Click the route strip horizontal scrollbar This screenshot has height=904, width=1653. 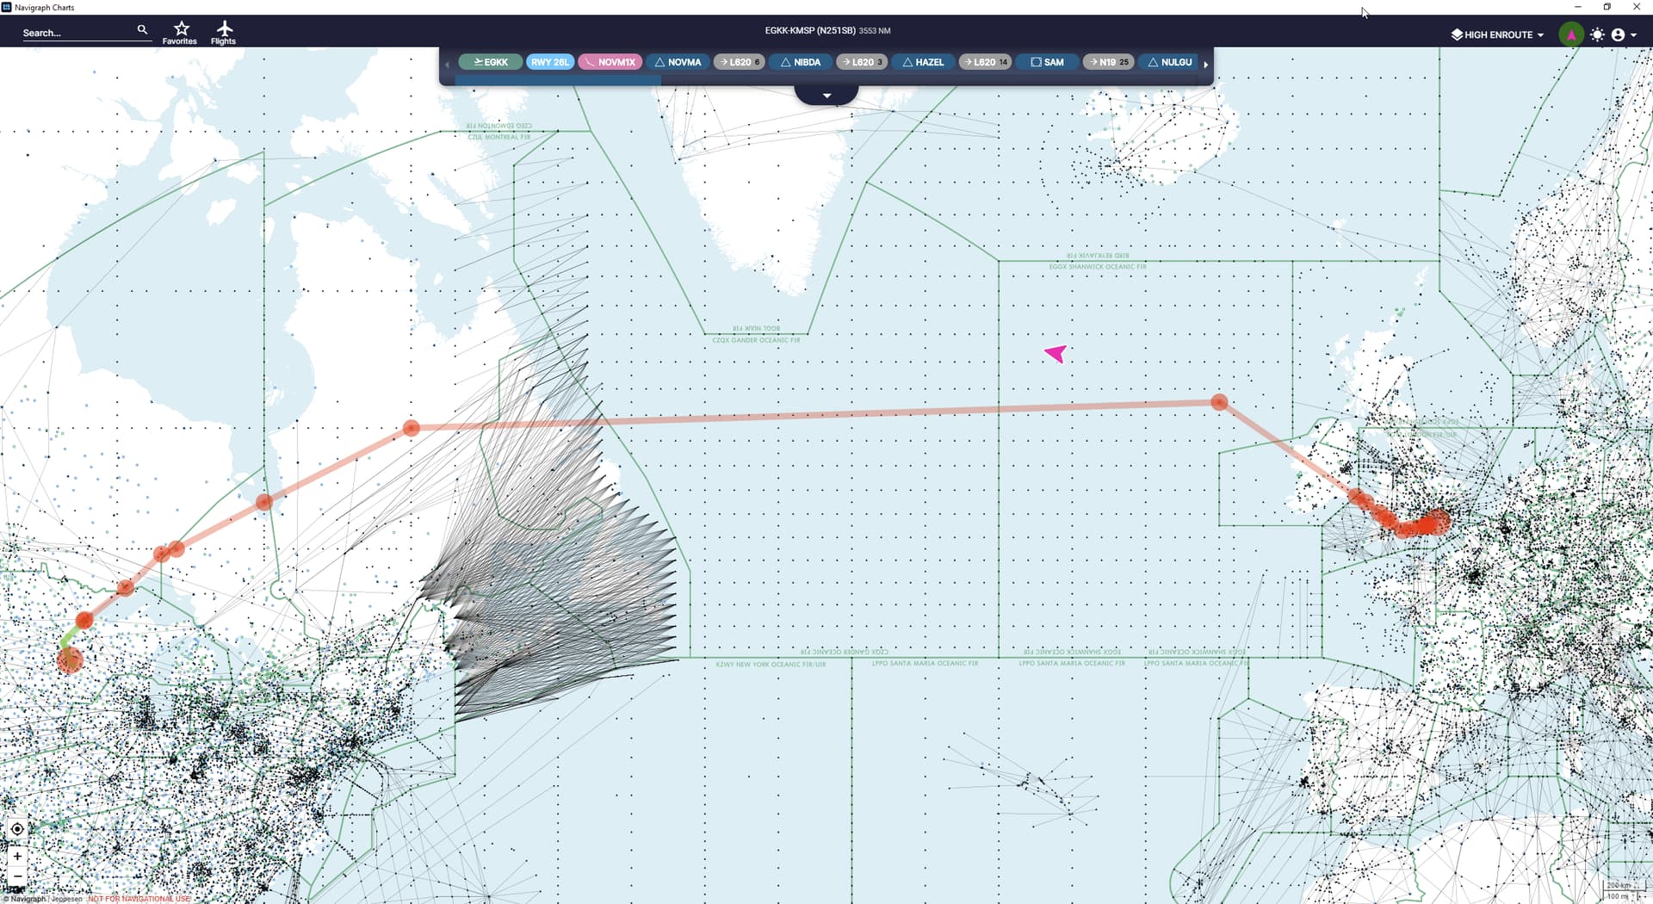[x=558, y=80]
